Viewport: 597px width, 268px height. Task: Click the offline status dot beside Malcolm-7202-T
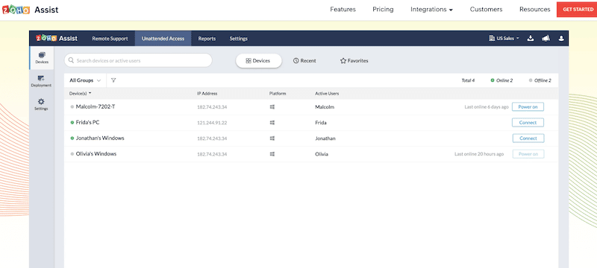point(72,106)
